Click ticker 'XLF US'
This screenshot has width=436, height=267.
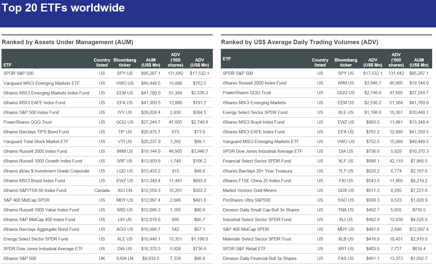click(x=346, y=161)
